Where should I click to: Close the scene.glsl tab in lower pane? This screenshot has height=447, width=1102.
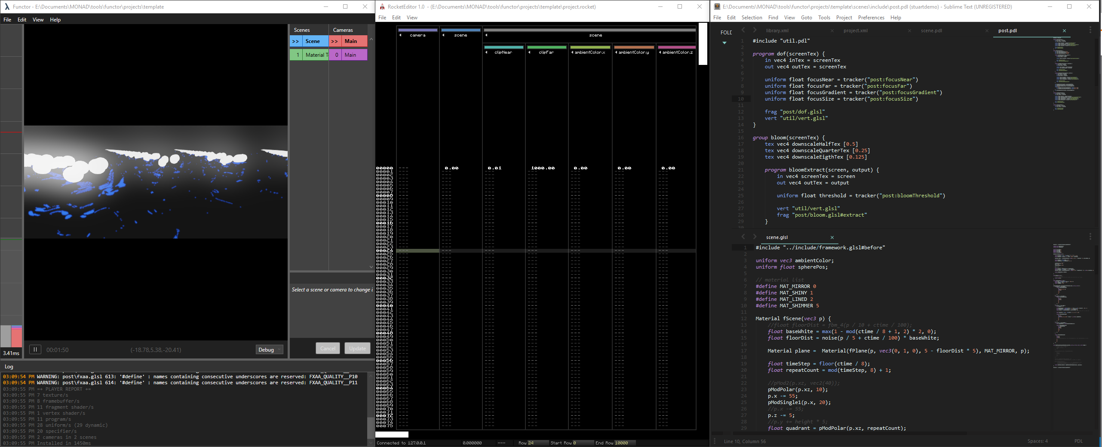tap(832, 237)
